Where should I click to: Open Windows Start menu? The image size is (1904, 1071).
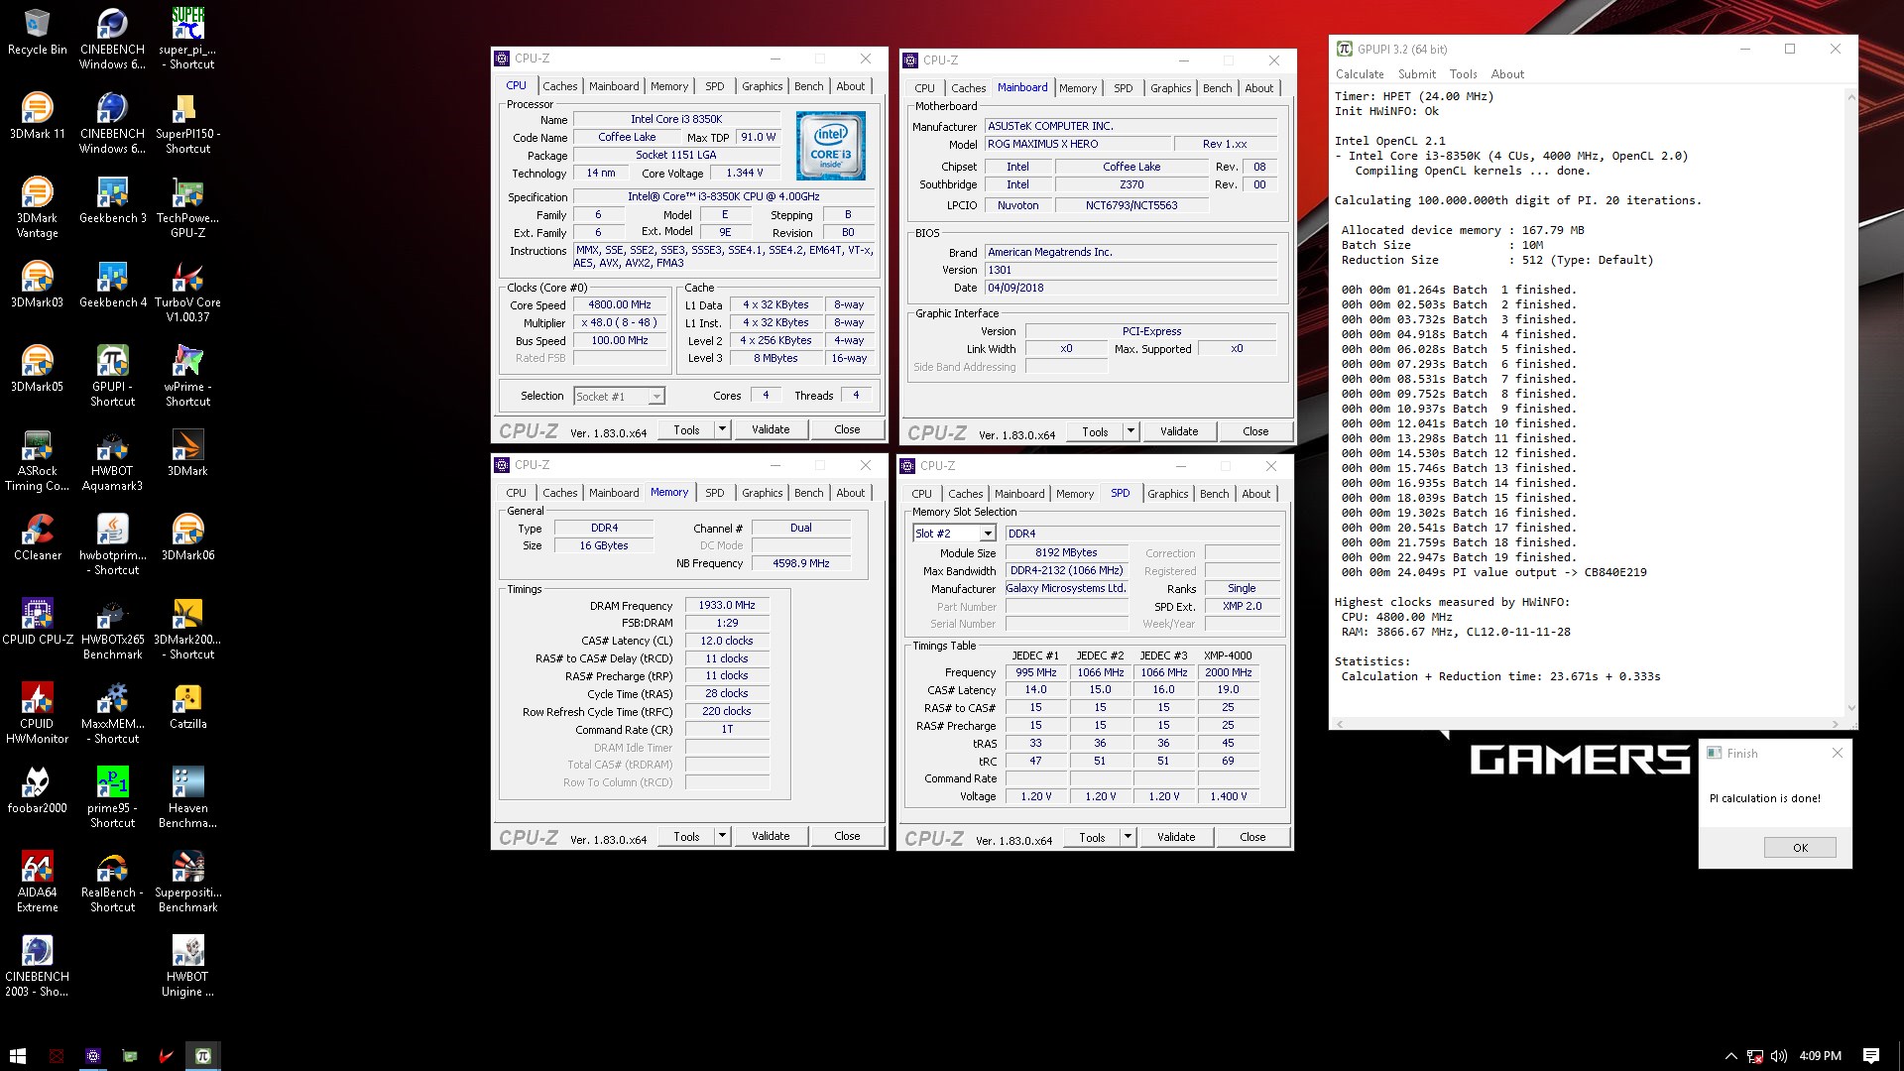(x=18, y=1056)
